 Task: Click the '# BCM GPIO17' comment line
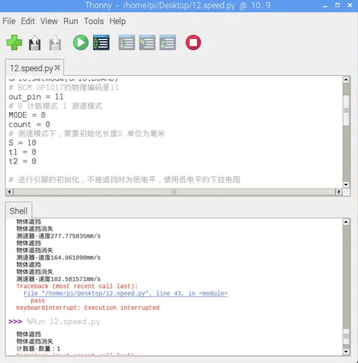click(x=64, y=88)
